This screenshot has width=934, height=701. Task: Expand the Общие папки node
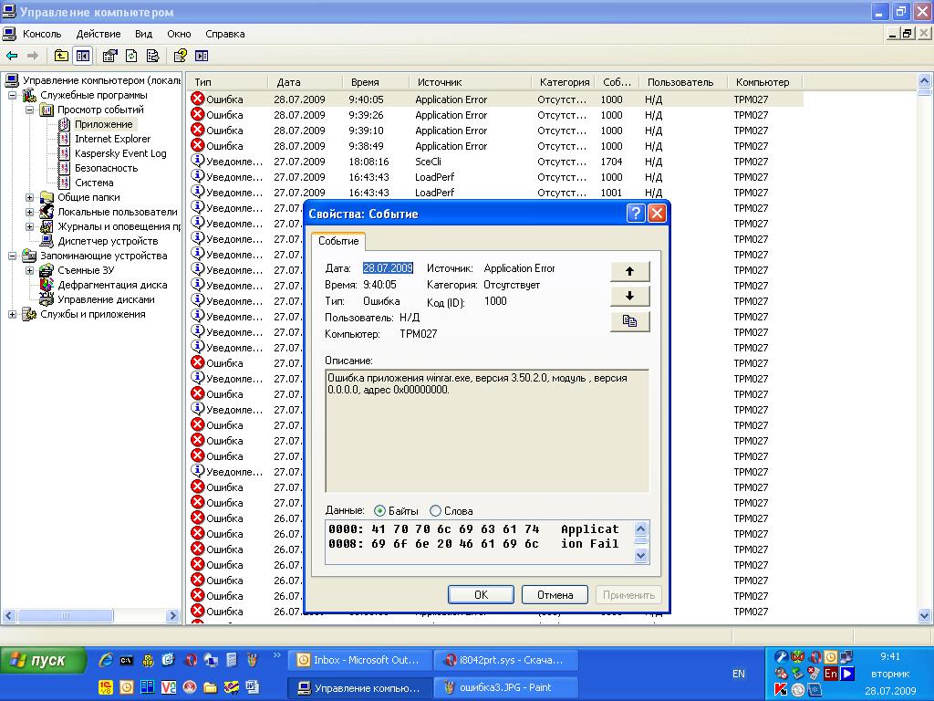(29, 197)
